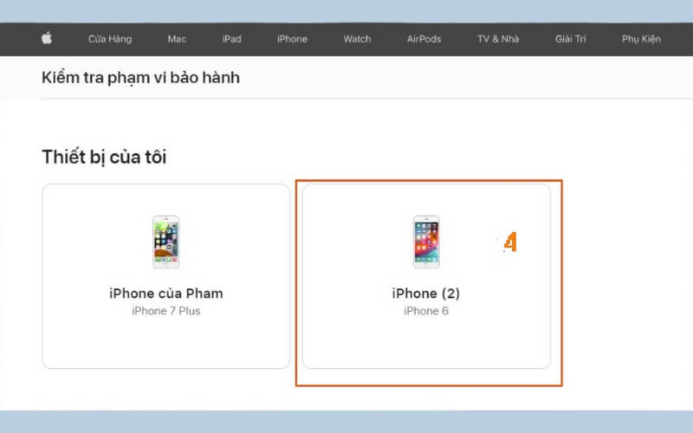Open the iPhone navigation item
Image resolution: width=693 pixels, height=433 pixels.
pyautogui.click(x=292, y=39)
